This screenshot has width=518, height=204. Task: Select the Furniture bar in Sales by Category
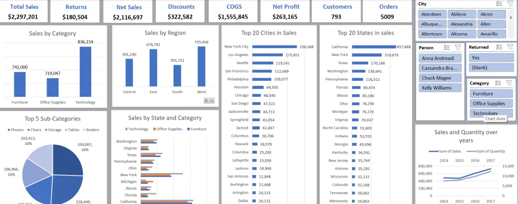(x=20, y=84)
